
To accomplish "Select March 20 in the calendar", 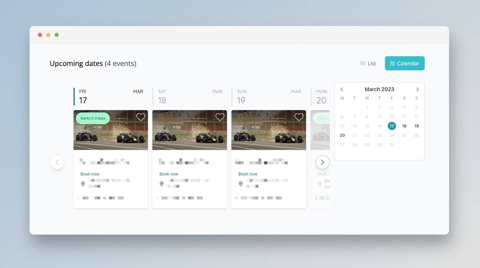I will 342,135.
